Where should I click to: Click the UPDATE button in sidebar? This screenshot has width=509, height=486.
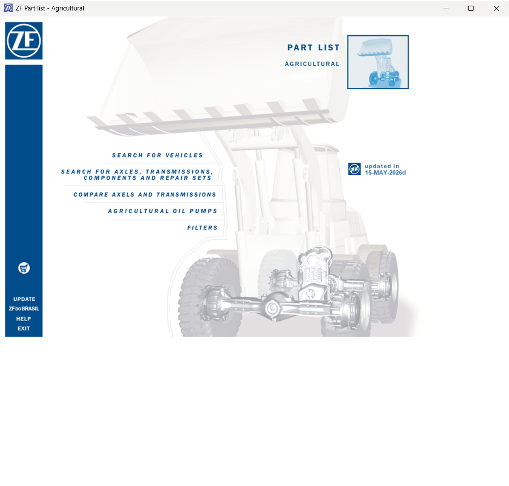[x=24, y=299]
